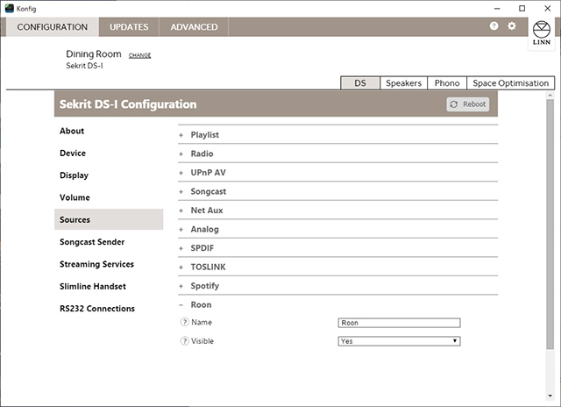The width and height of the screenshot is (561, 407).
Task: Open the Visible dropdown showing Yes
Action: pyautogui.click(x=399, y=341)
